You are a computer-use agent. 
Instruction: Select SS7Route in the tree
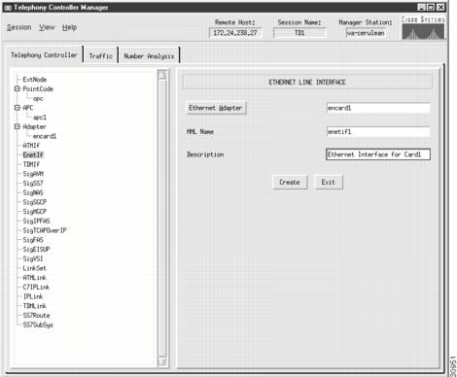[36, 315]
